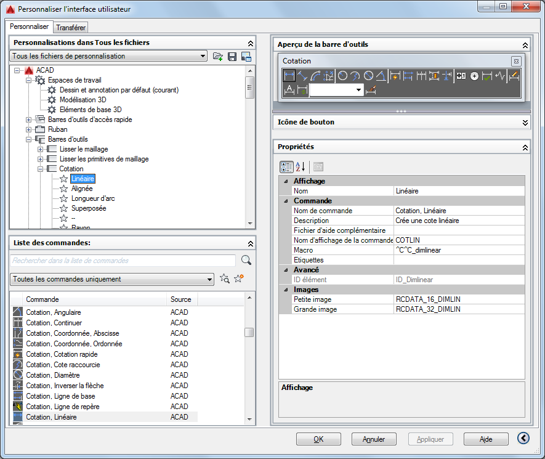Select the Baseline dimension icon in preview
The width and height of the screenshot is (545, 459).
[408, 75]
